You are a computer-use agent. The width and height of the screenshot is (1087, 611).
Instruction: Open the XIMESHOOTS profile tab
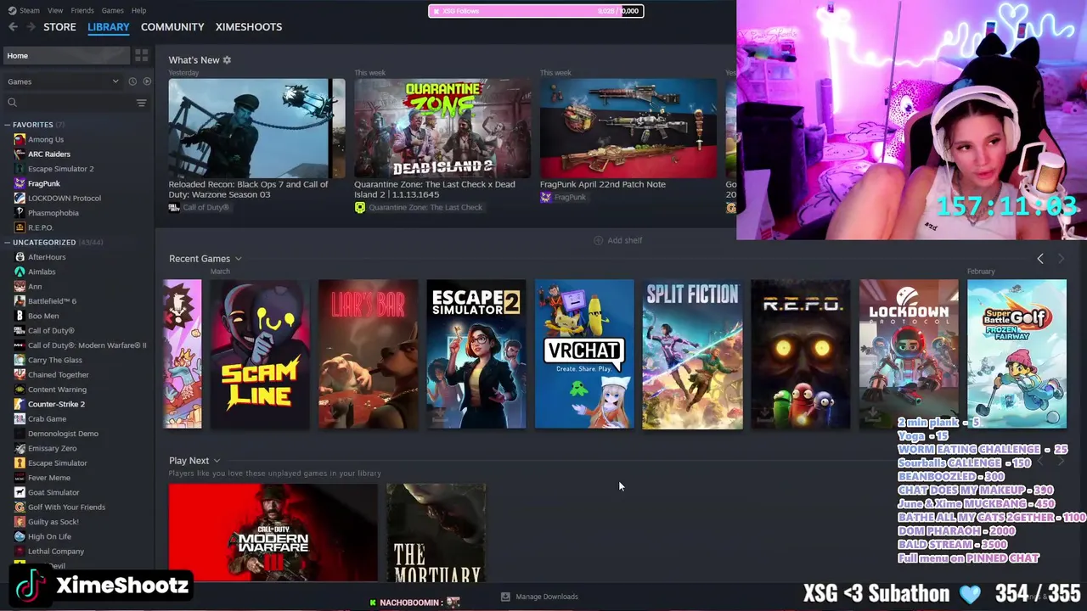249,27
